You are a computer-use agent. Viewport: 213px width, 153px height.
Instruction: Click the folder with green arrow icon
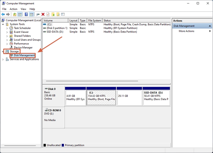click(x=53, y=14)
